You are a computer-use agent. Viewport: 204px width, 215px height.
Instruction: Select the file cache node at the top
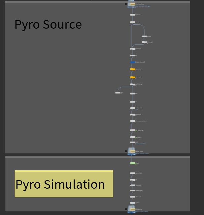coord(132,5)
